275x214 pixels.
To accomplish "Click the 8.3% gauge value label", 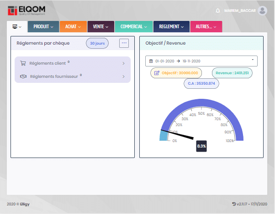I will [201, 146].
